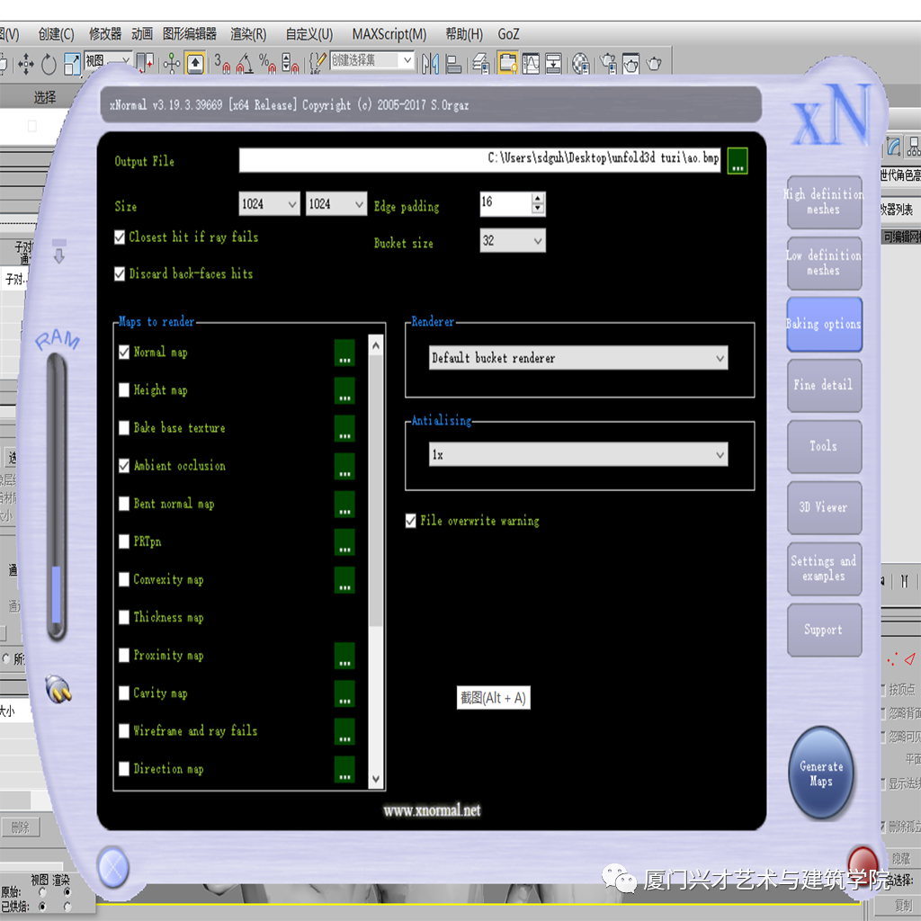The image size is (921, 921).
Task: Toggle Percent Snap in toolbar
Action: 267,64
